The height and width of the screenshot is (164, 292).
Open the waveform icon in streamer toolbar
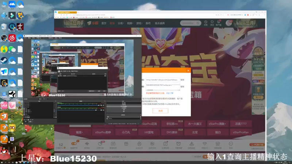click(x=87, y=144)
